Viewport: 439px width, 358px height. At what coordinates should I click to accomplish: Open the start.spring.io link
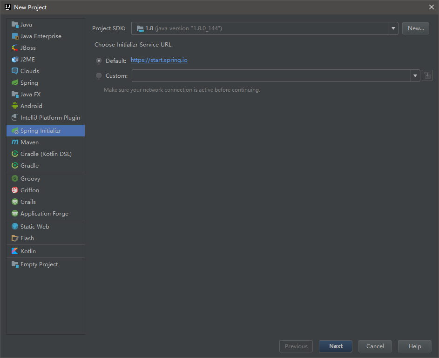(159, 60)
